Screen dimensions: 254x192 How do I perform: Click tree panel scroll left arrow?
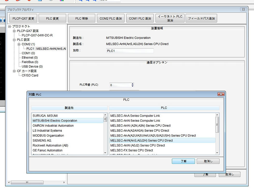click(x=9, y=182)
